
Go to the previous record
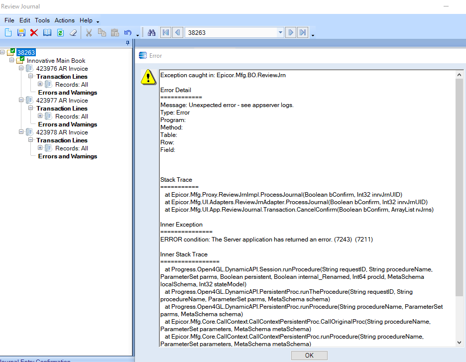click(x=178, y=32)
